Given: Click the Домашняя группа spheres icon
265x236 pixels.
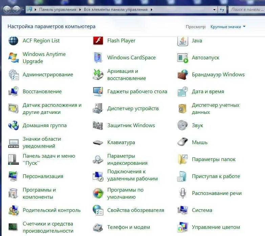Looking at the screenshot, I should coord(14,125).
